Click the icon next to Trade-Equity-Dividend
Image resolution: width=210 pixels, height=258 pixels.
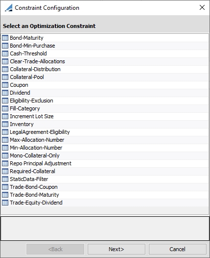click(5, 203)
